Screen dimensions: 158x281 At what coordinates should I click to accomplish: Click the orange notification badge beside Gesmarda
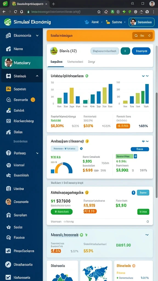click(33, 100)
